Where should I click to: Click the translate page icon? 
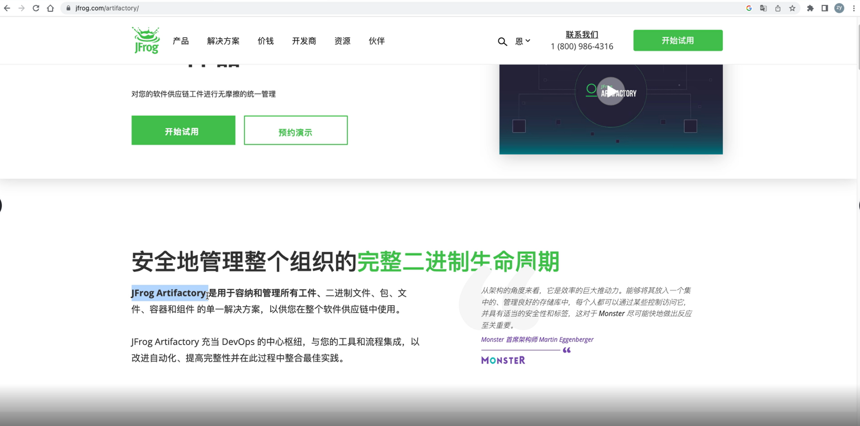tap(763, 8)
